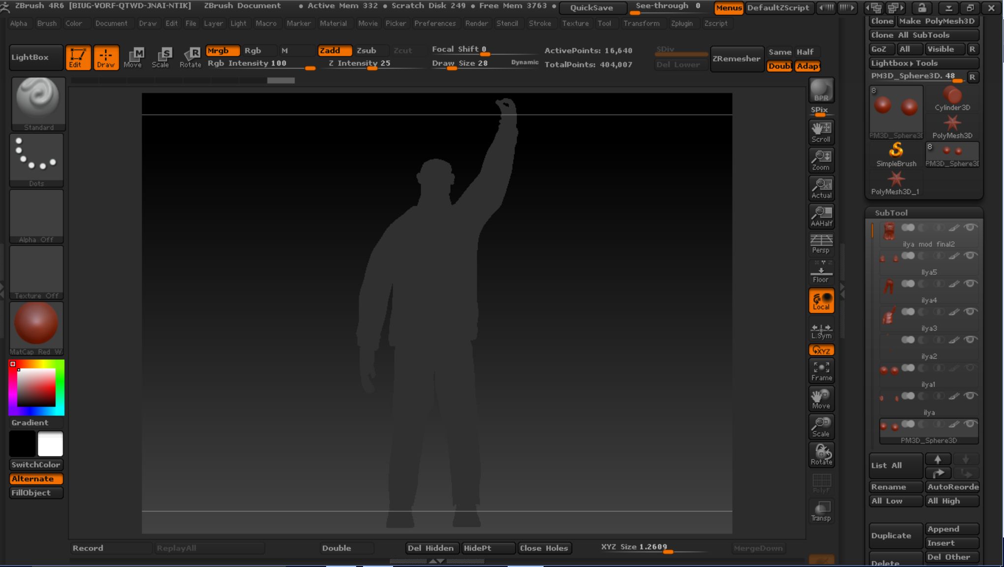This screenshot has height=567, width=1004.
Task: Open the Zplugin menu
Action: pyautogui.click(x=681, y=23)
